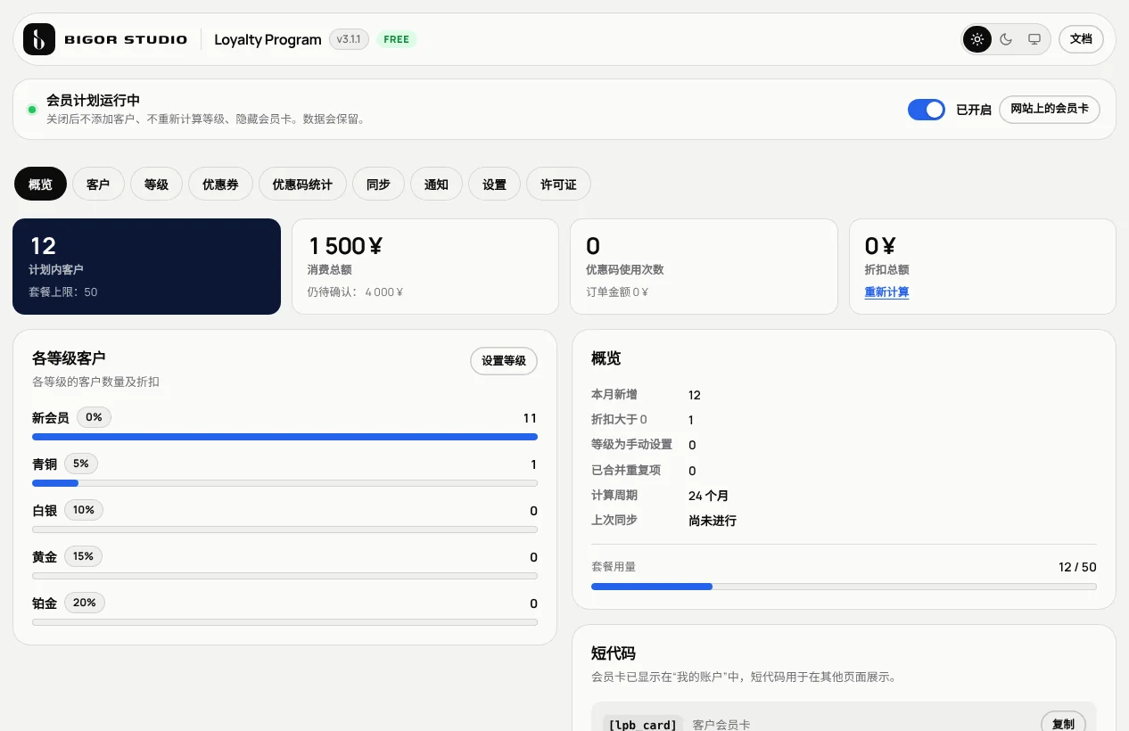Image resolution: width=1129 pixels, height=731 pixels.
Task: Click the 仍待确认: 4 000 ¥ text
Action: [355, 292]
